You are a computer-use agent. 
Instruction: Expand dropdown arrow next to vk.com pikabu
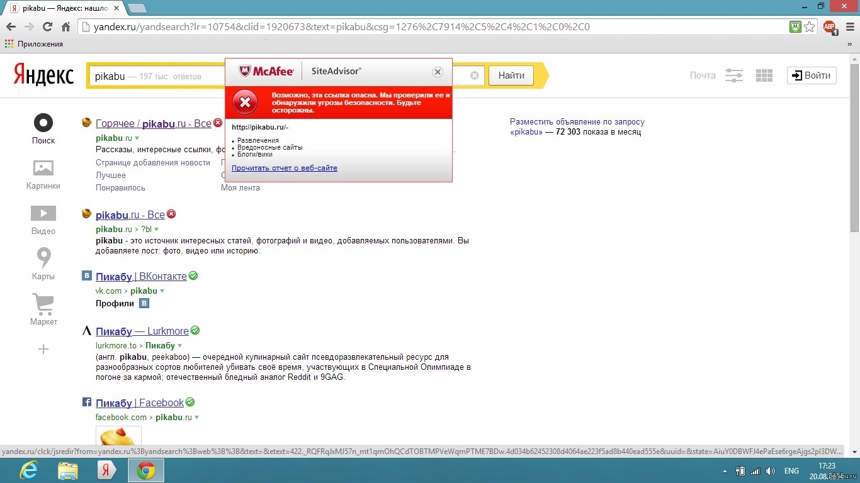[x=162, y=291]
